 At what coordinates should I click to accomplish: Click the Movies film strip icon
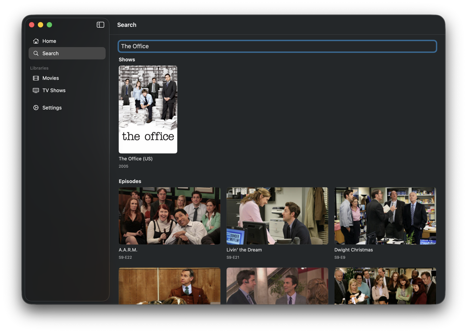tap(36, 78)
